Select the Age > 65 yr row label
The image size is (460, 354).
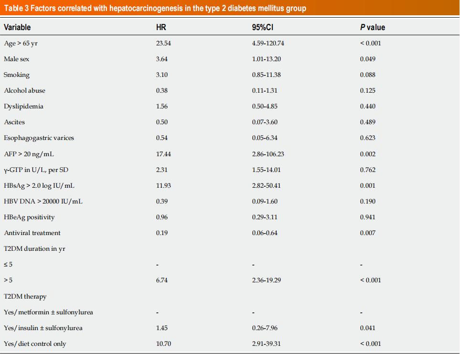(20, 43)
